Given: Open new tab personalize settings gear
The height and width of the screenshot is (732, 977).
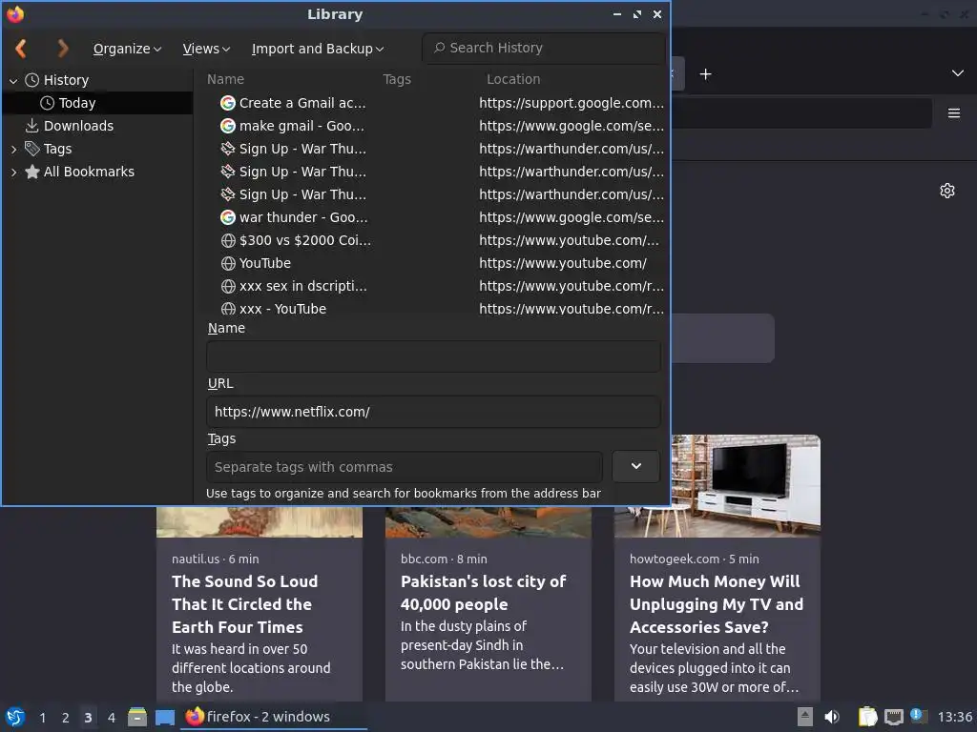Looking at the screenshot, I should [947, 191].
